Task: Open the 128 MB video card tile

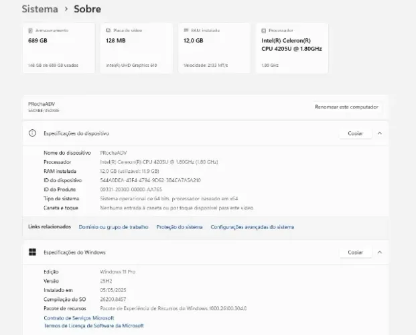Action: (x=137, y=48)
